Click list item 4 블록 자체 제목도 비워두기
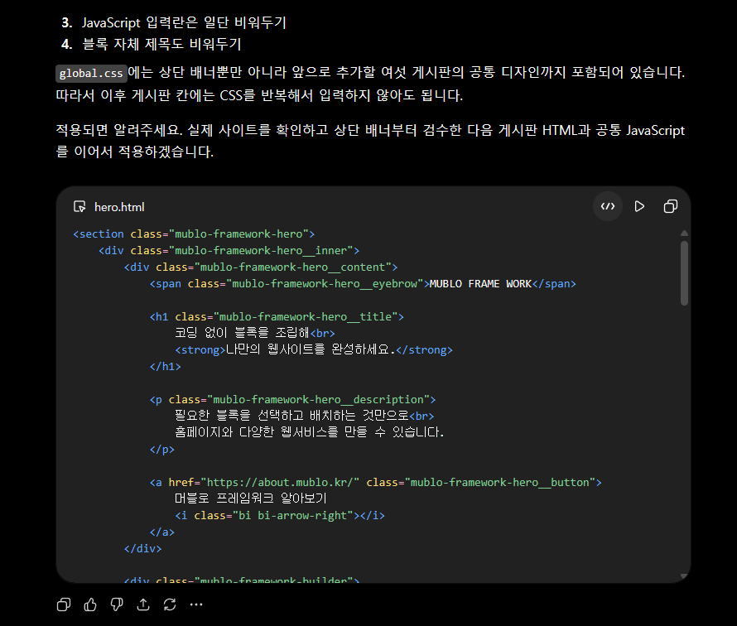 point(152,44)
